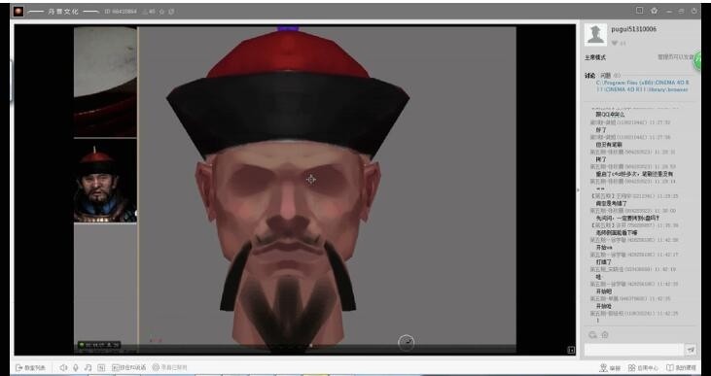Click the music note icon

pyautogui.click(x=88, y=368)
